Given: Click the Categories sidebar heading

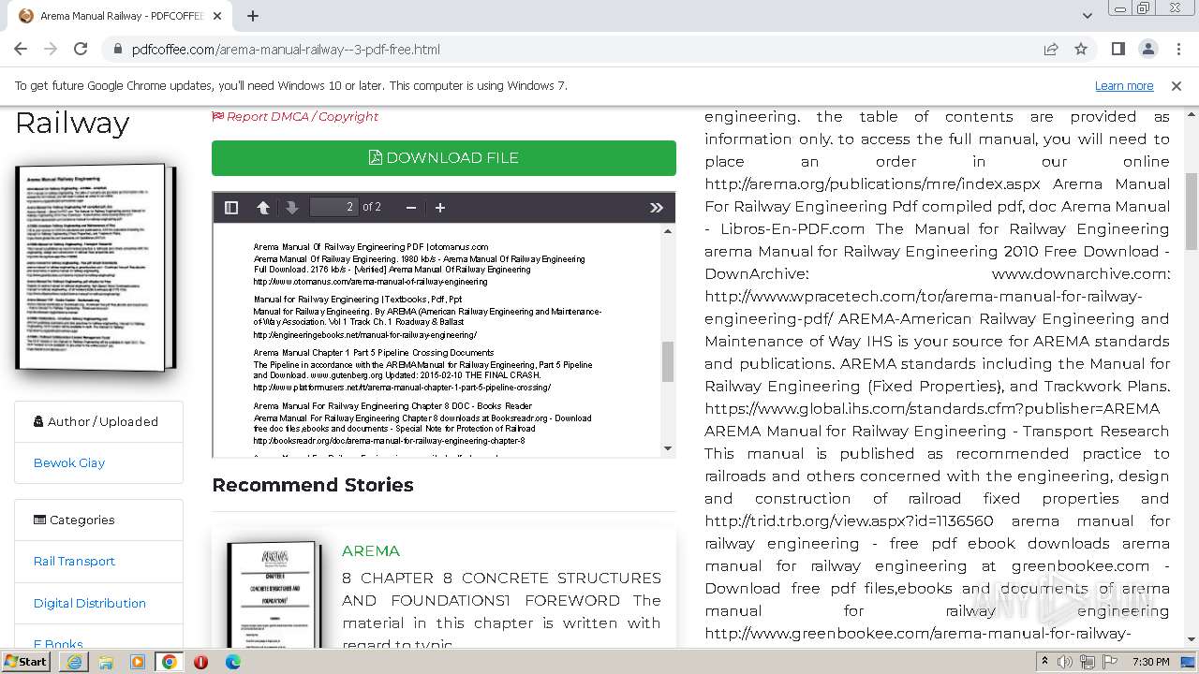Looking at the screenshot, I should (74, 520).
